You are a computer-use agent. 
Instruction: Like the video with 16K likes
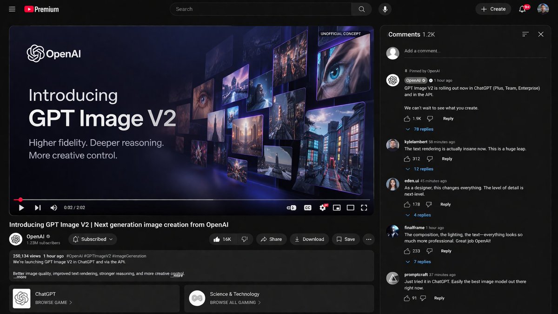(x=222, y=239)
